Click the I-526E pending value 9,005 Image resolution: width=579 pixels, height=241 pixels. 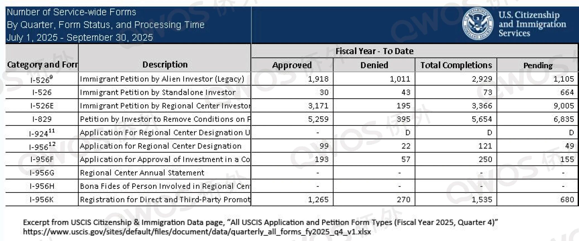[x=564, y=106]
